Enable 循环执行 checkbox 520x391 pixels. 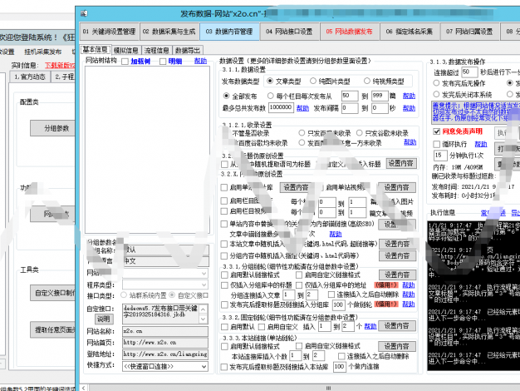[438, 144]
